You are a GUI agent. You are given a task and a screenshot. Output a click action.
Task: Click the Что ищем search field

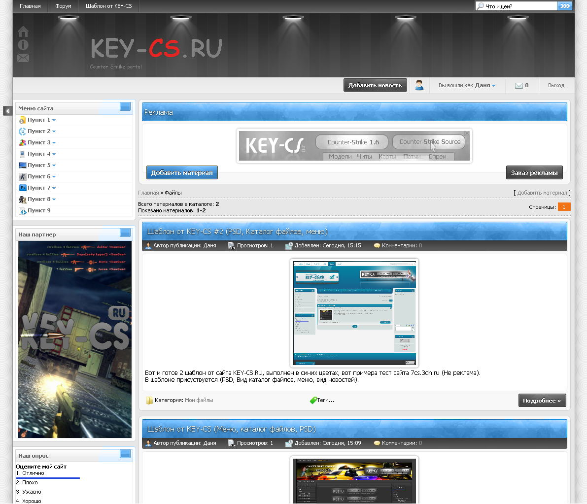pyautogui.click(x=520, y=6)
